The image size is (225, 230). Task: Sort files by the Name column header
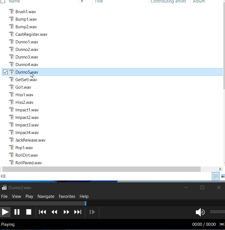15,2
